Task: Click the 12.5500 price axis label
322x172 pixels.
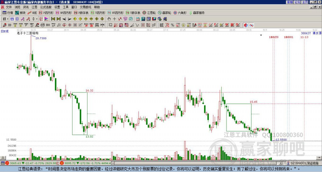Action: (11, 140)
